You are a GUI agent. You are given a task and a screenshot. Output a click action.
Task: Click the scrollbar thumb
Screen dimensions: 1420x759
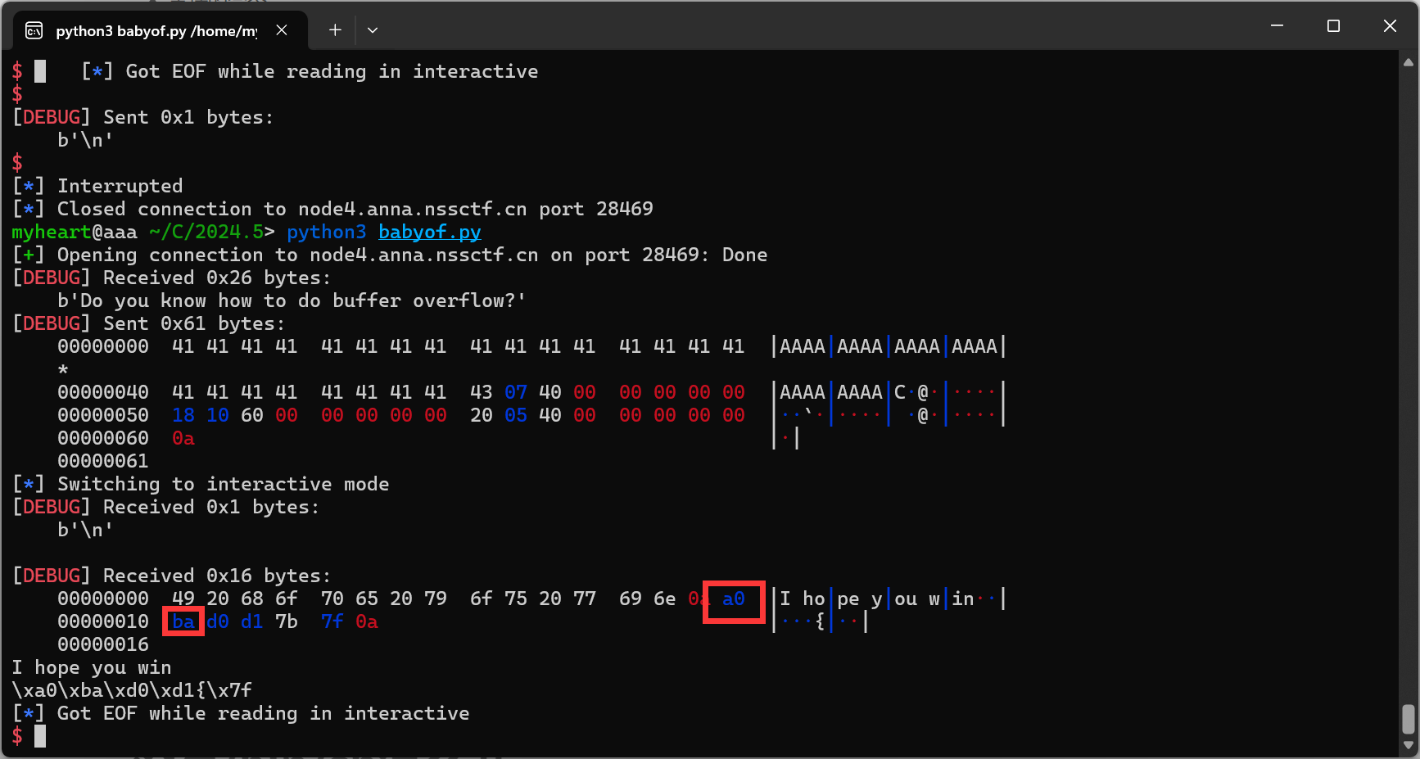[x=1408, y=720]
